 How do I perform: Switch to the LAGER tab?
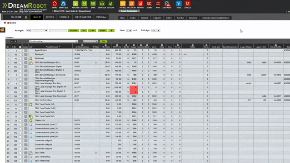[x=37, y=17]
